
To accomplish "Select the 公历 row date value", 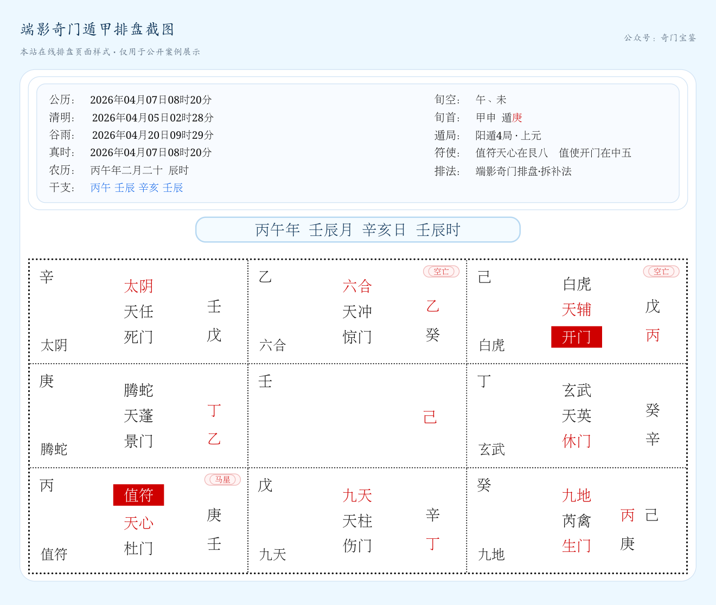I will pos(151,100).
